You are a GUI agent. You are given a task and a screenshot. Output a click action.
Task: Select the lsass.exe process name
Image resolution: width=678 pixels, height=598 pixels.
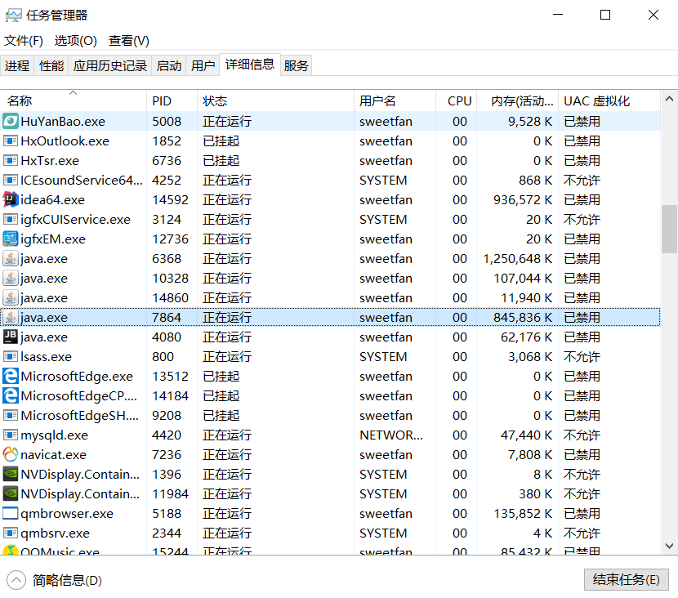[x=47, y=357]
